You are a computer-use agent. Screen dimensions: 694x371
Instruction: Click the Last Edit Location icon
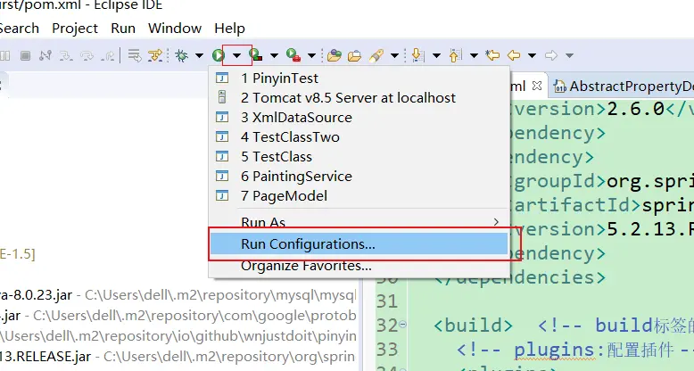[492, 55]
